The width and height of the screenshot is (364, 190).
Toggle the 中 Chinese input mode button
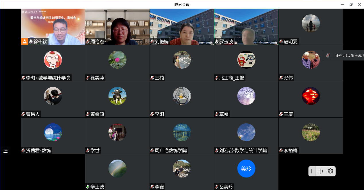tap(320, 171)
